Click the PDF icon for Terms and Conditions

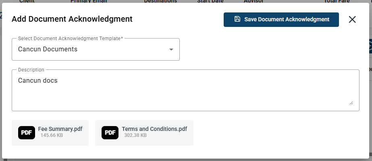[110, 132]
